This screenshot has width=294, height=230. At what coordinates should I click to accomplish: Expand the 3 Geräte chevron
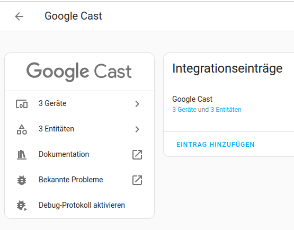pos(137,104)
